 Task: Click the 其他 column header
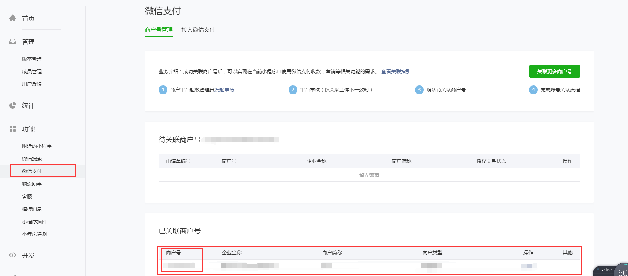coord(568,253)
